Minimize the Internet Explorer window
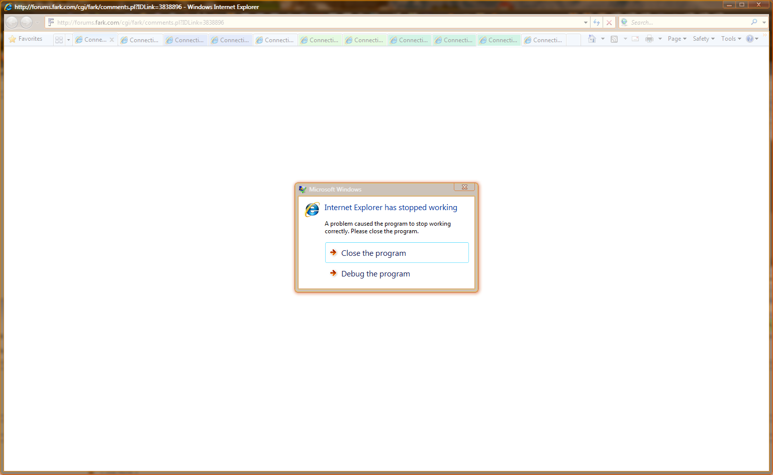The height and width of the screenshot is (475, 773). (x=729, y=5)
